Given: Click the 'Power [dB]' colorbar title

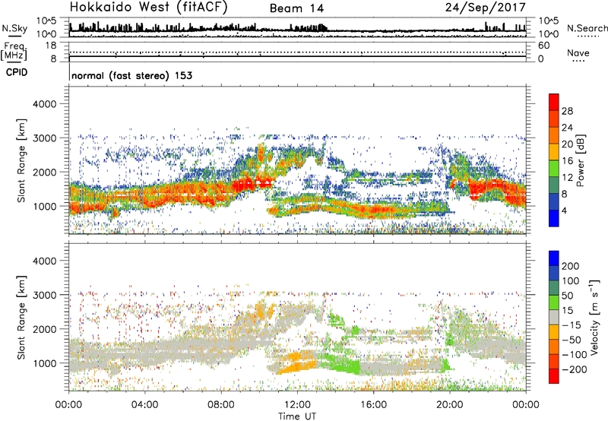Looking at the screenshot, I should (x=580, y=160).
